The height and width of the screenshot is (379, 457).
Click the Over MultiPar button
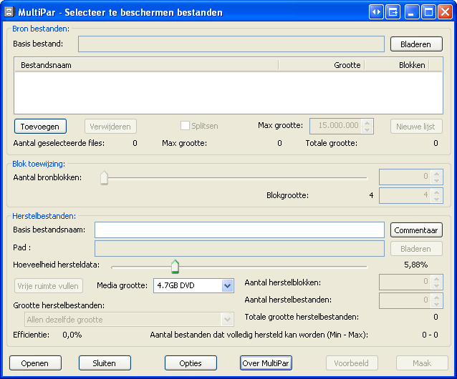(x=266, y=363)
